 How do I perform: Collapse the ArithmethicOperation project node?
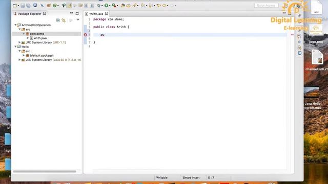[15, 25]
